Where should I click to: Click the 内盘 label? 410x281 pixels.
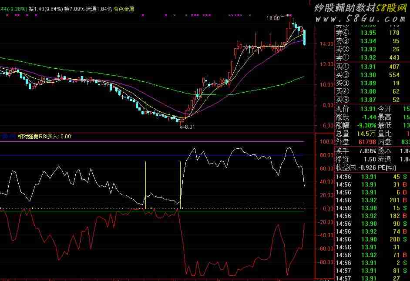(x=384, y=142)
